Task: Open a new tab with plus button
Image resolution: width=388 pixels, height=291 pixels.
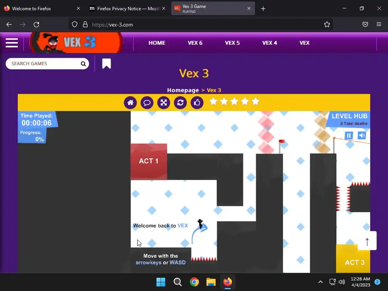Action: (x=263, y=9)
